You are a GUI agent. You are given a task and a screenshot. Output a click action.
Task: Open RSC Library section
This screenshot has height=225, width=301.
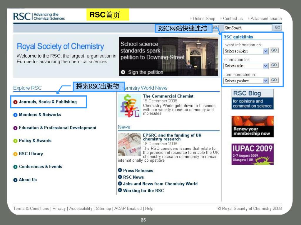pos(31,154)
